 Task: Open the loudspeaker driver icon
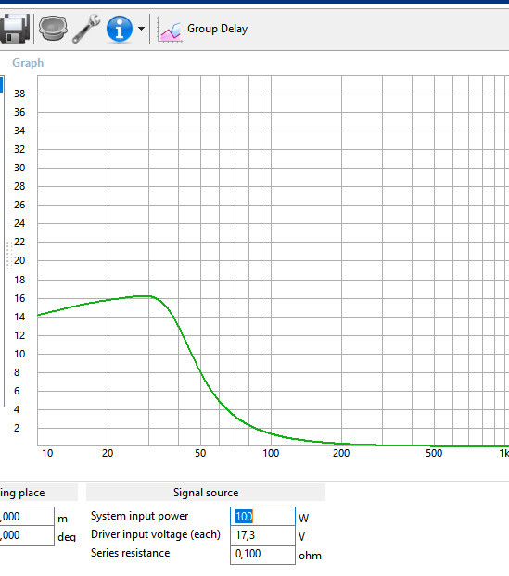(53, 29)
